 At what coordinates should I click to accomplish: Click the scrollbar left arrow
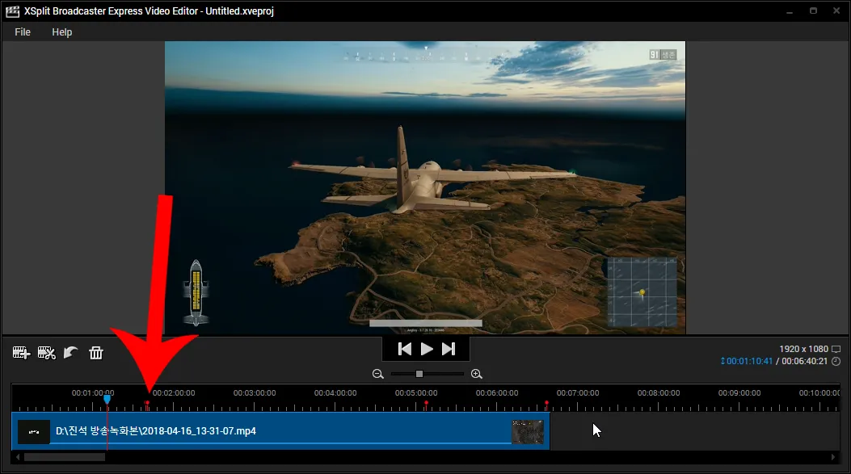18,457
